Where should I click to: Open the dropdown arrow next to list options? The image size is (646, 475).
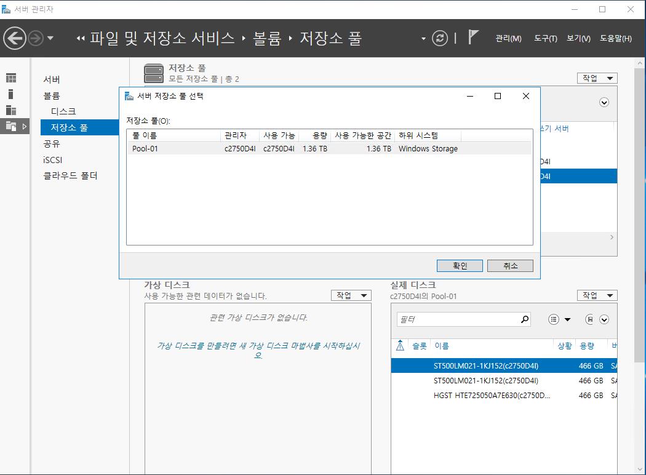point(567,320)
